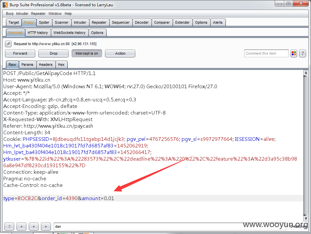Switch to the Target tab
Image resolution: width=311 pixels, height=234 pixels.
click(14, 23)
